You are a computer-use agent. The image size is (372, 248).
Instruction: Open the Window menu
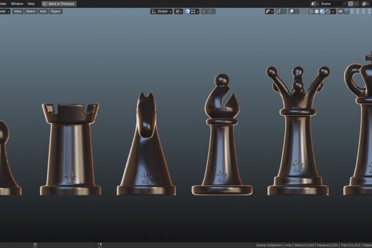click(17, 4)
